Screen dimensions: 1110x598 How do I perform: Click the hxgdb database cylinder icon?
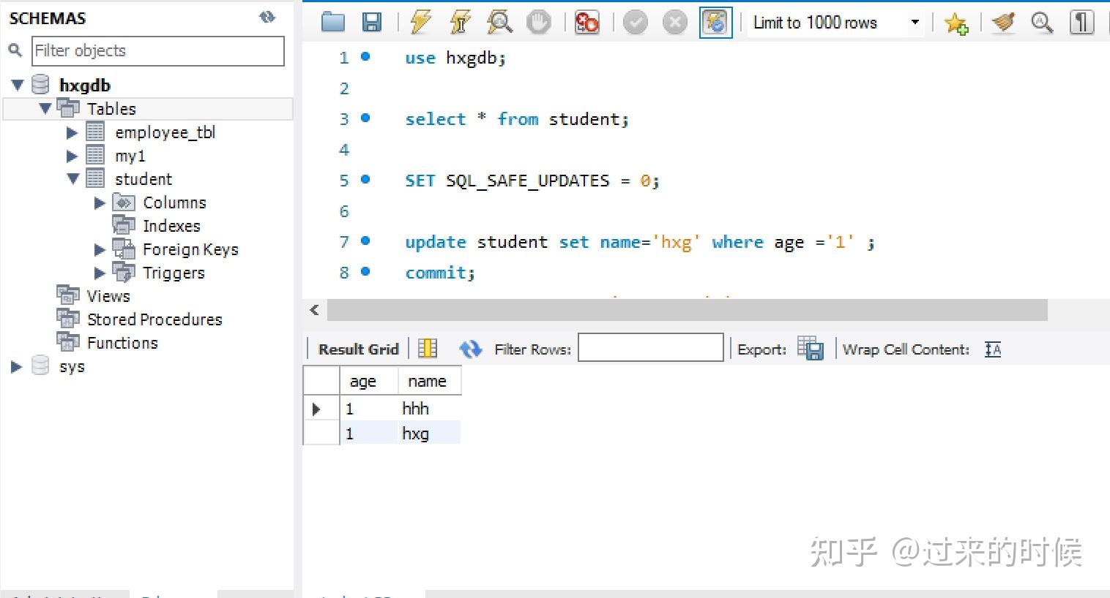(x=41, y=85)
